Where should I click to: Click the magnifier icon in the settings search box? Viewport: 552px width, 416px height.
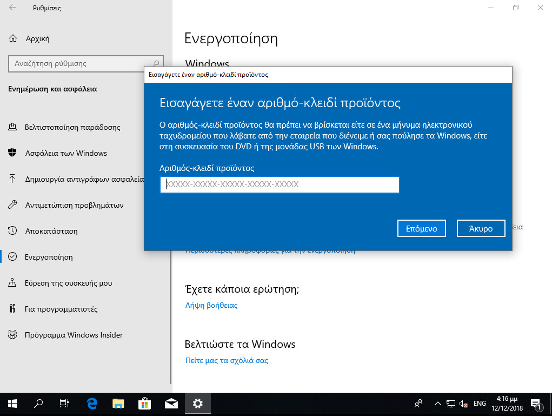coord(156,63)
